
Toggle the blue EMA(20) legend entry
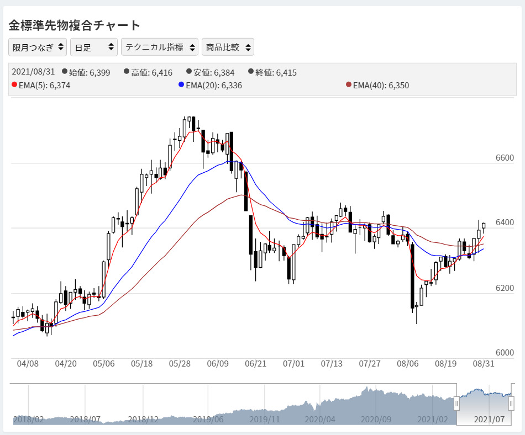pos(210,85)
